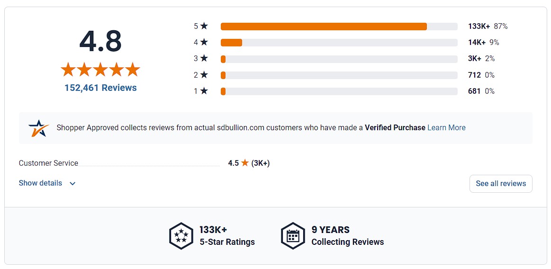Open the Learn More link
The width and height of the screenshot is (551, 269).
(446, 128)
